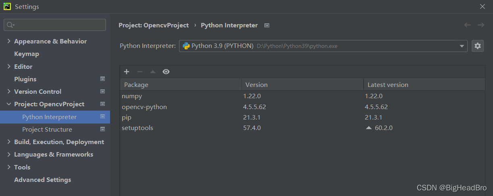Click the forward navigation arrow
Viewport: 493px width, 196px height.
point(481,25)
